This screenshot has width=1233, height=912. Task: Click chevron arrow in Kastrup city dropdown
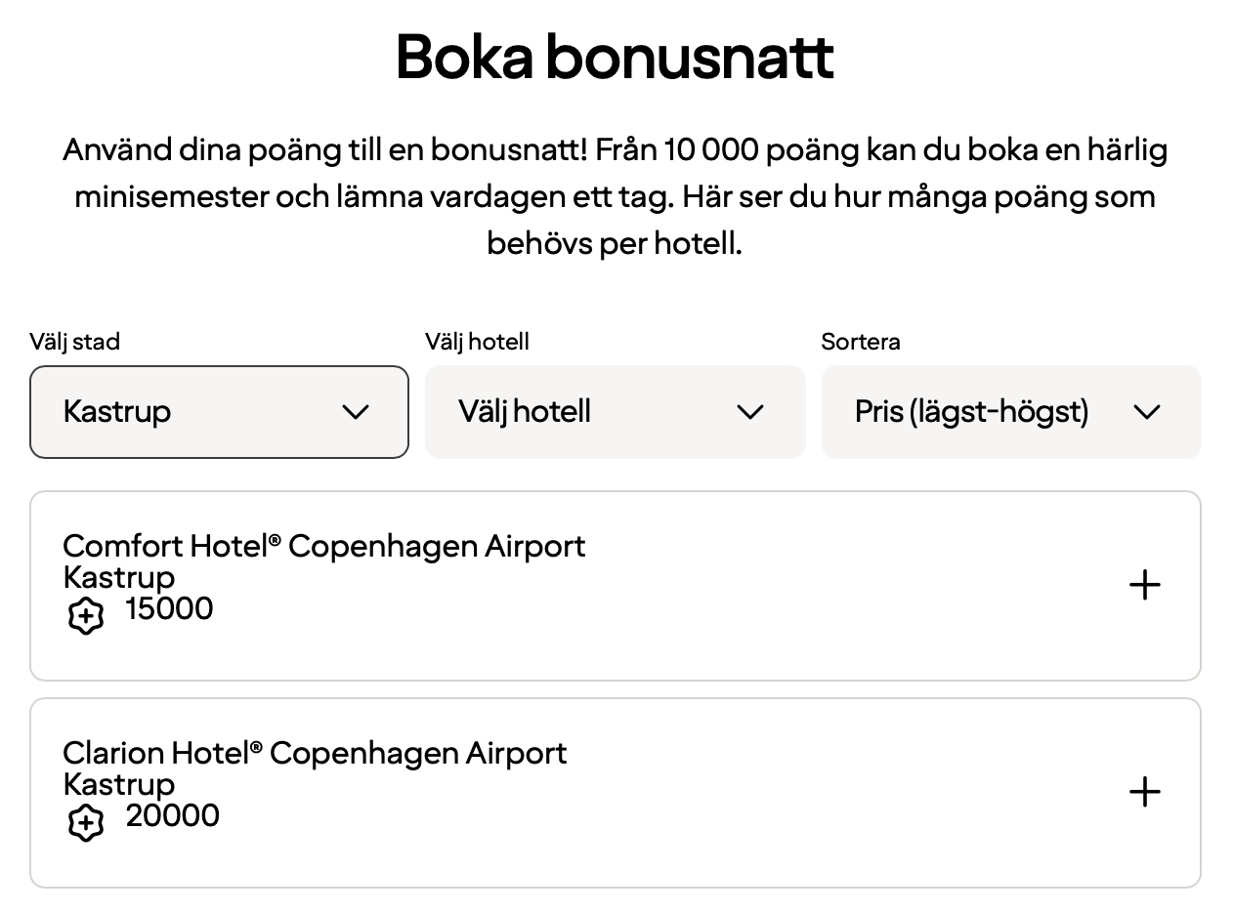[x=356, y=412]
